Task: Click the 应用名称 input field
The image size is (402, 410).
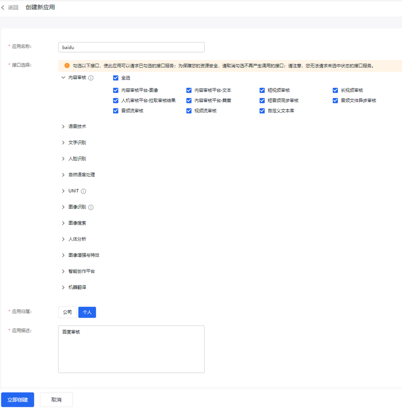Action: click(131, 47)
